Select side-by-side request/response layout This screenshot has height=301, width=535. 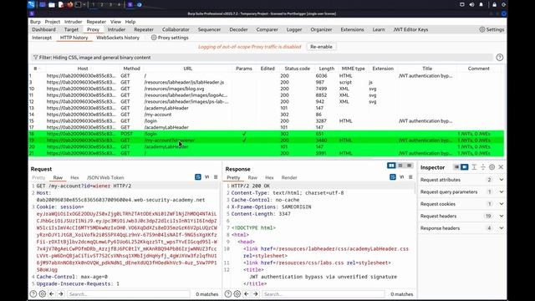(x=391, y=166)
